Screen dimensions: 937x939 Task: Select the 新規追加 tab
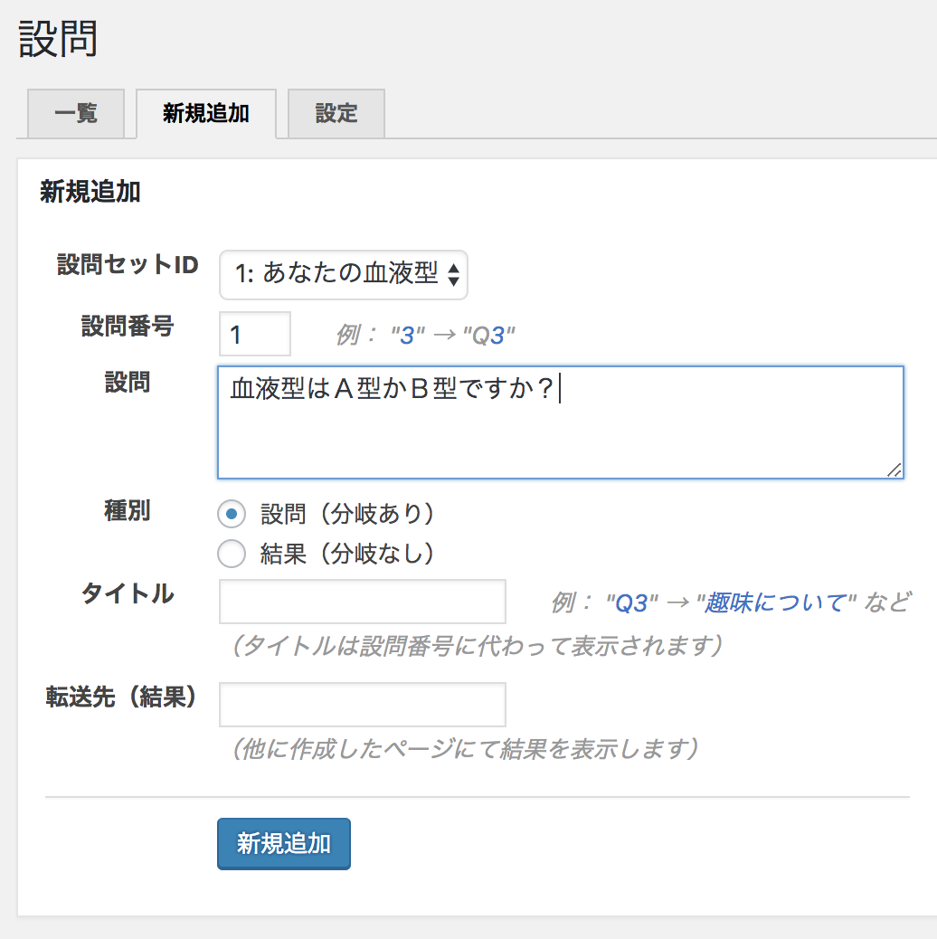[205, 114]
